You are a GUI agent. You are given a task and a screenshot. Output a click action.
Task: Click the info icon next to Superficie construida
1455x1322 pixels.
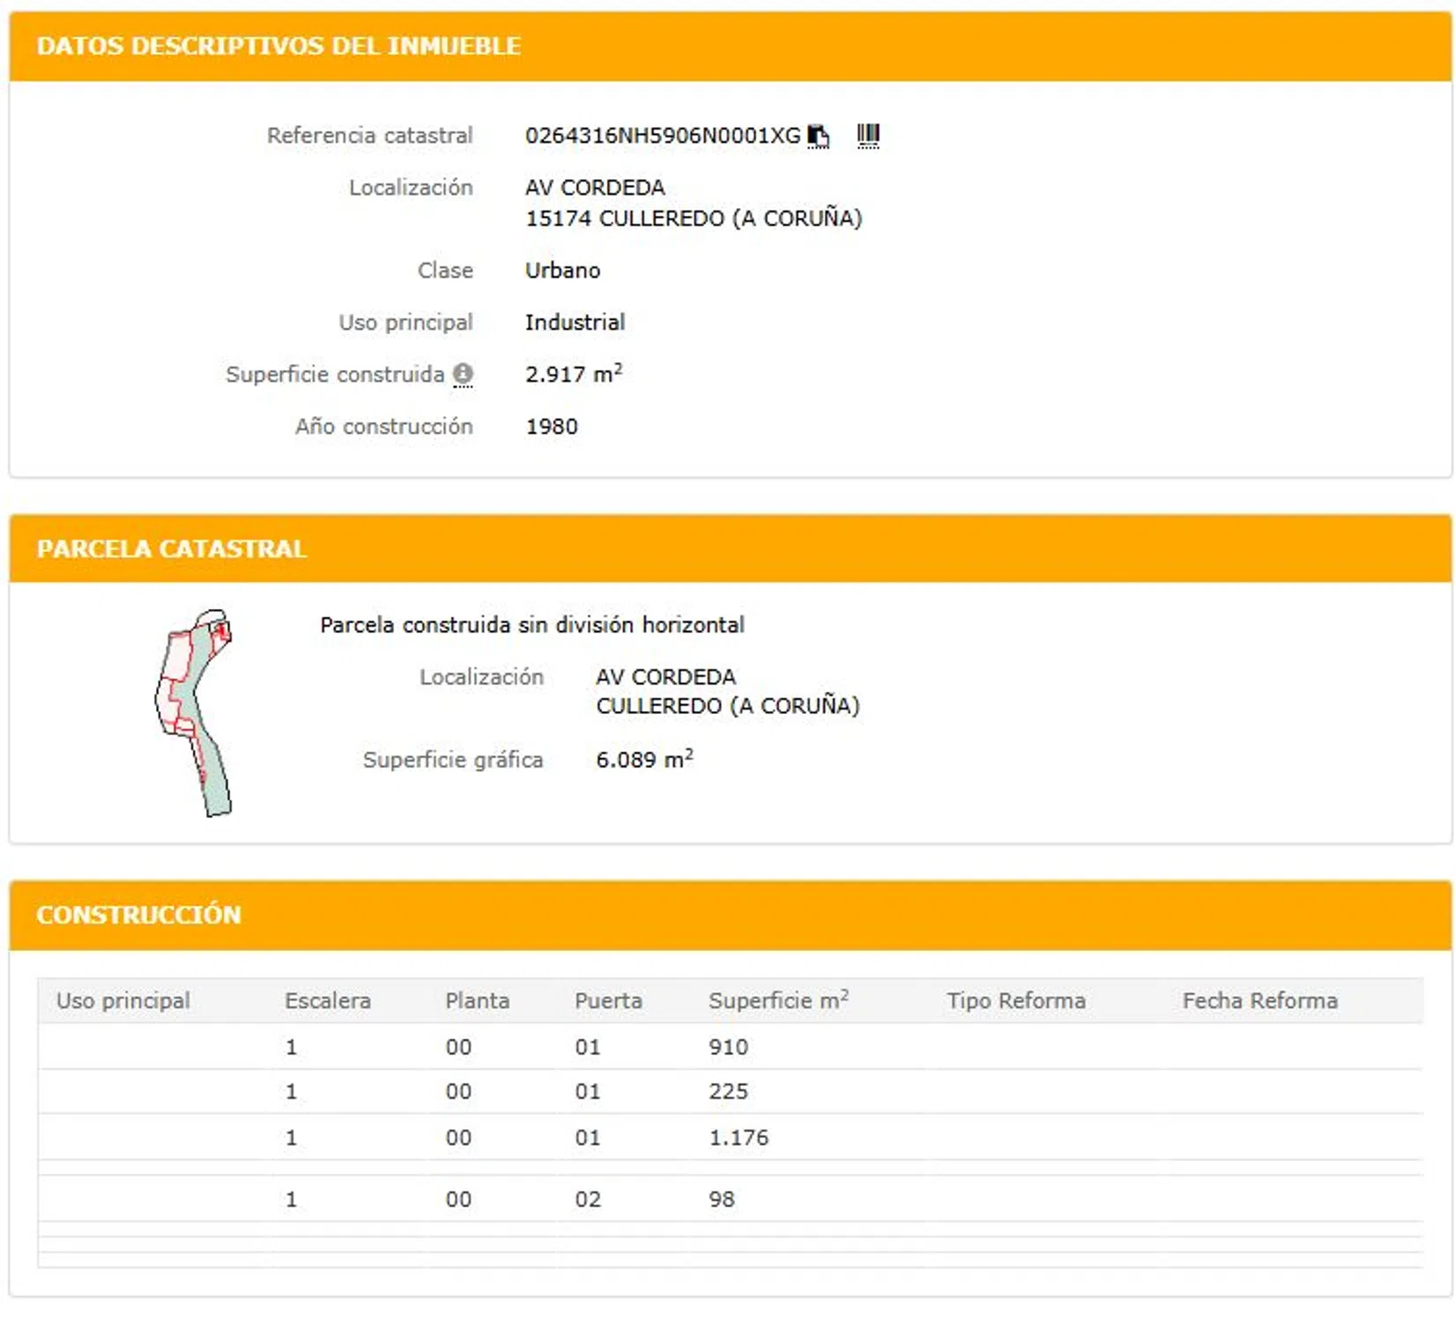tap(463, 375)
